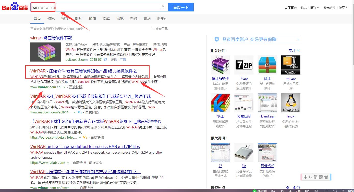354x192 pixels.
Task: Open the 好压 blue archive icon
Action: (x=267, y=65)
